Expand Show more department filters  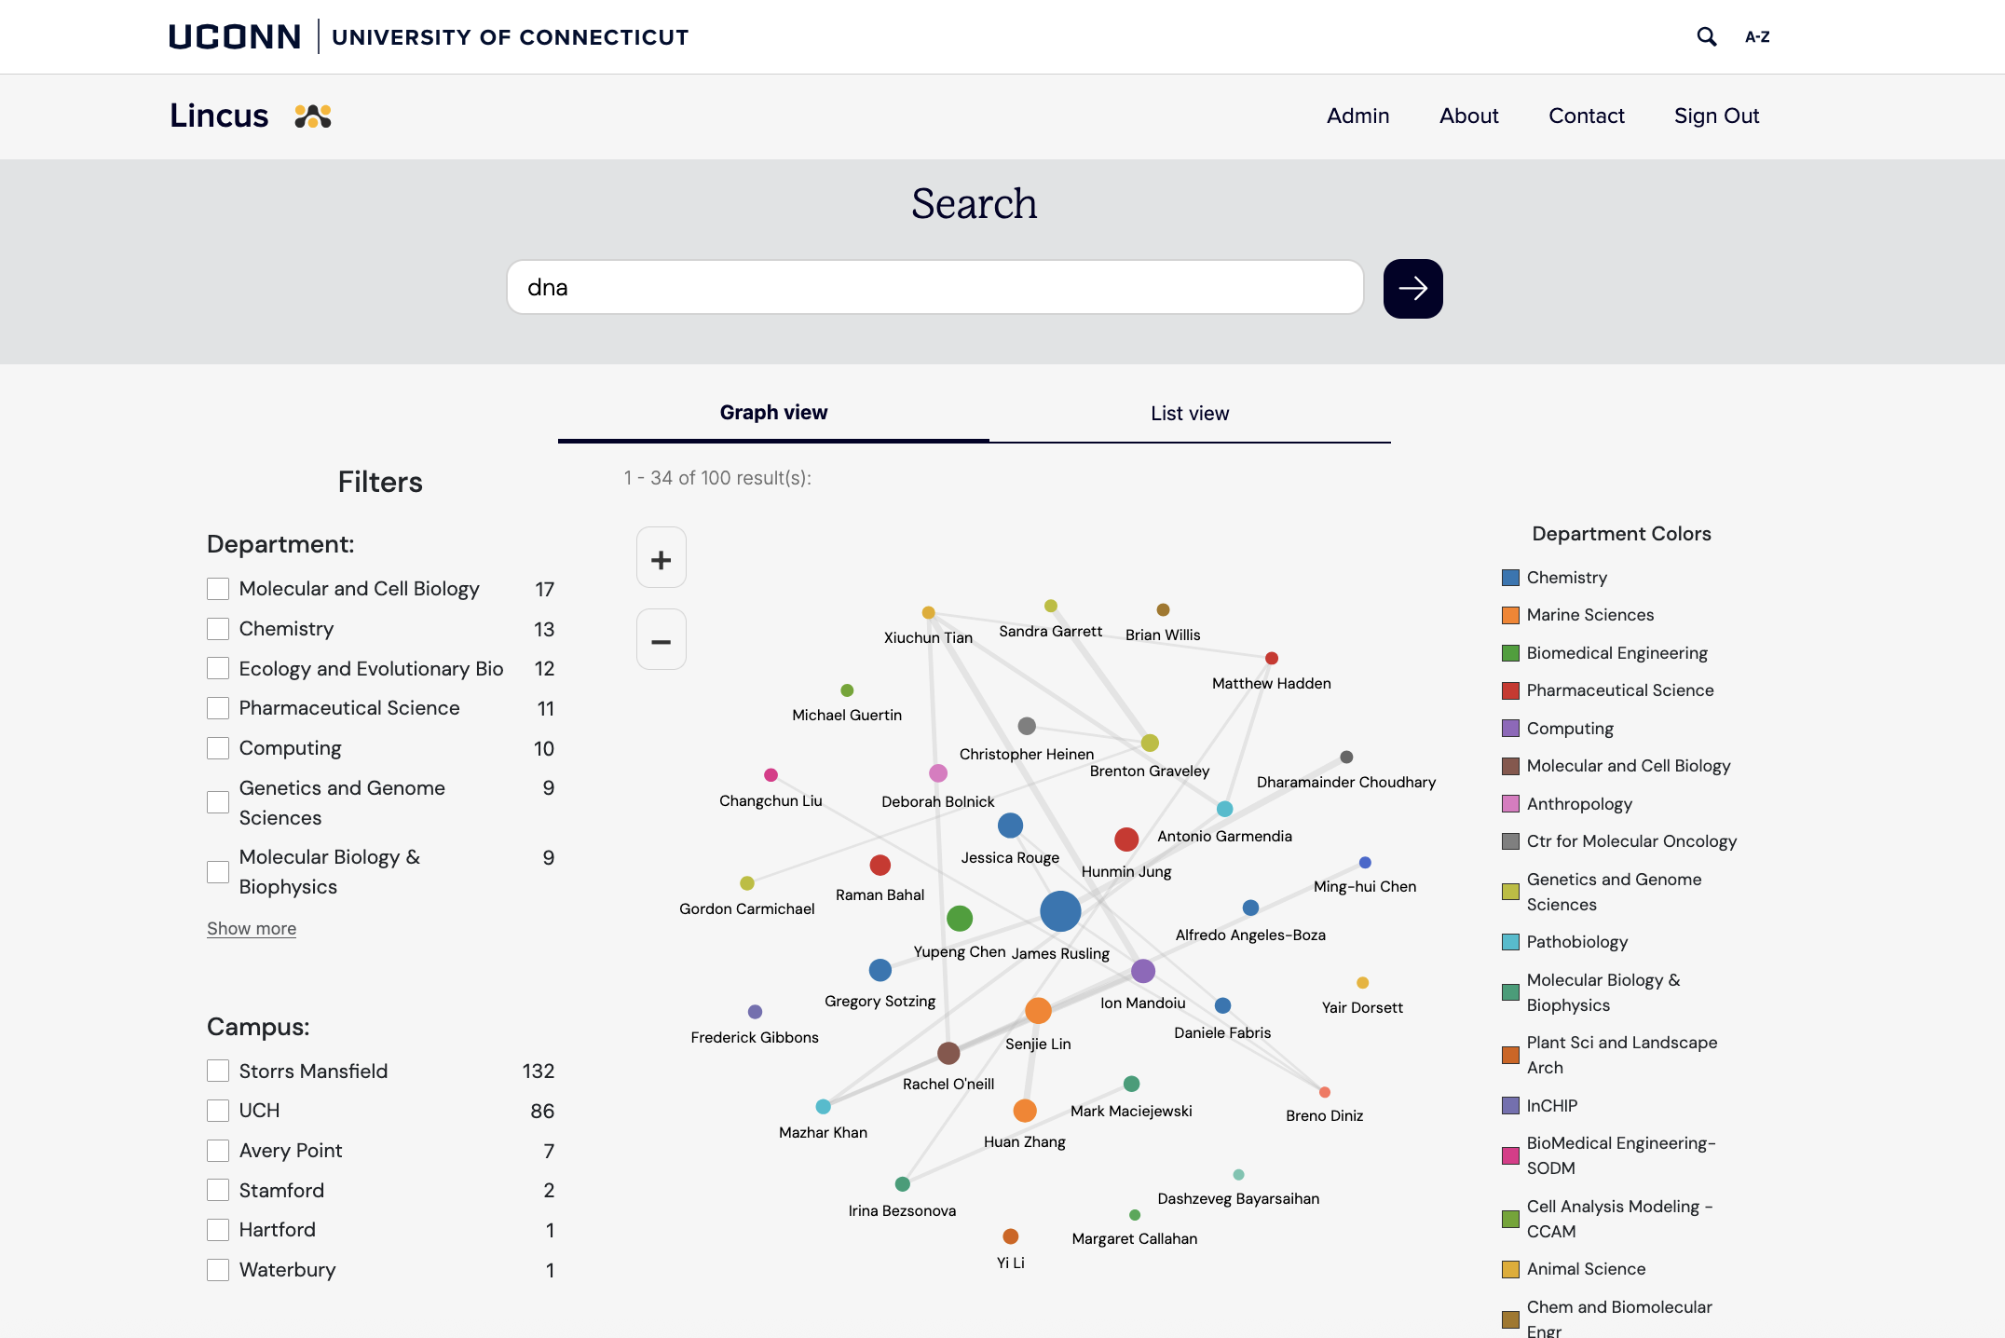251,928
